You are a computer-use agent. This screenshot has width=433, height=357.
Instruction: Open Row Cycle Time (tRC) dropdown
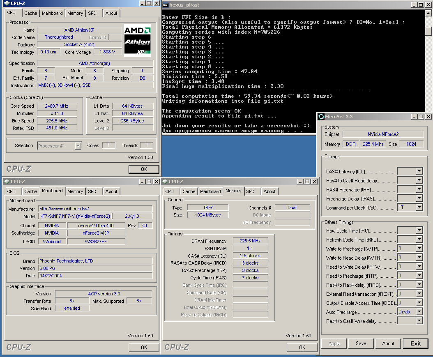click(419, 230)
